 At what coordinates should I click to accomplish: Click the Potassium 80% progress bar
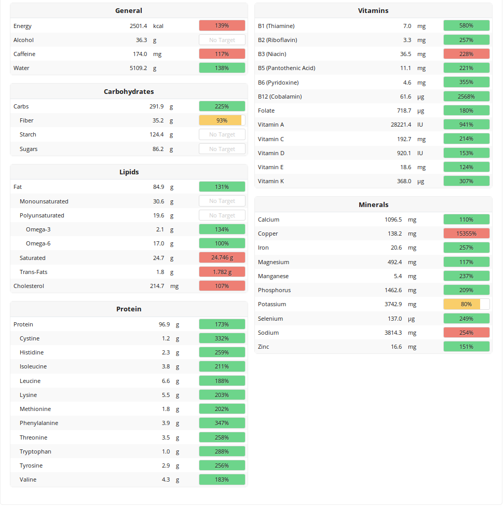click(466, 304)
